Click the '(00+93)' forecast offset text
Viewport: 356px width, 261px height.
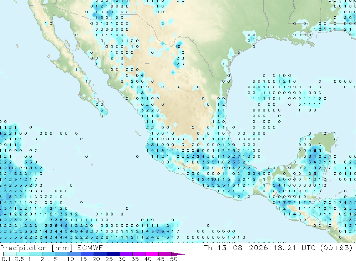tap(336, 247)
